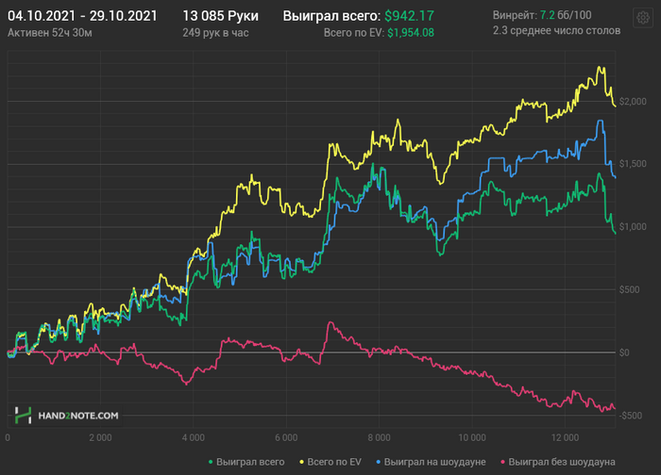The height and width of the screenshot is (475, 661).
Task: Toggle the green 'Выиграл всего' legend series
Action: pos(246,462)
